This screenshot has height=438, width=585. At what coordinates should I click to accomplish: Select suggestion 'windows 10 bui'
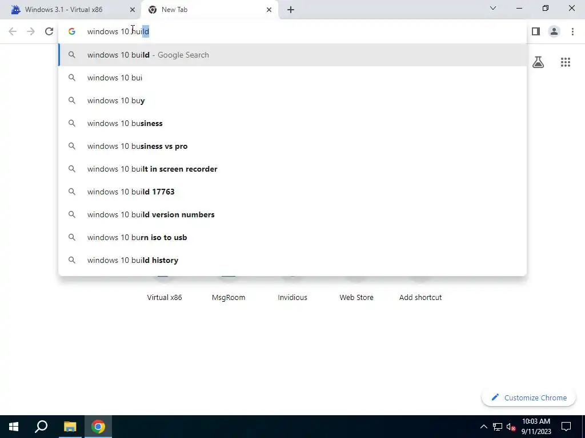(292, 78)
